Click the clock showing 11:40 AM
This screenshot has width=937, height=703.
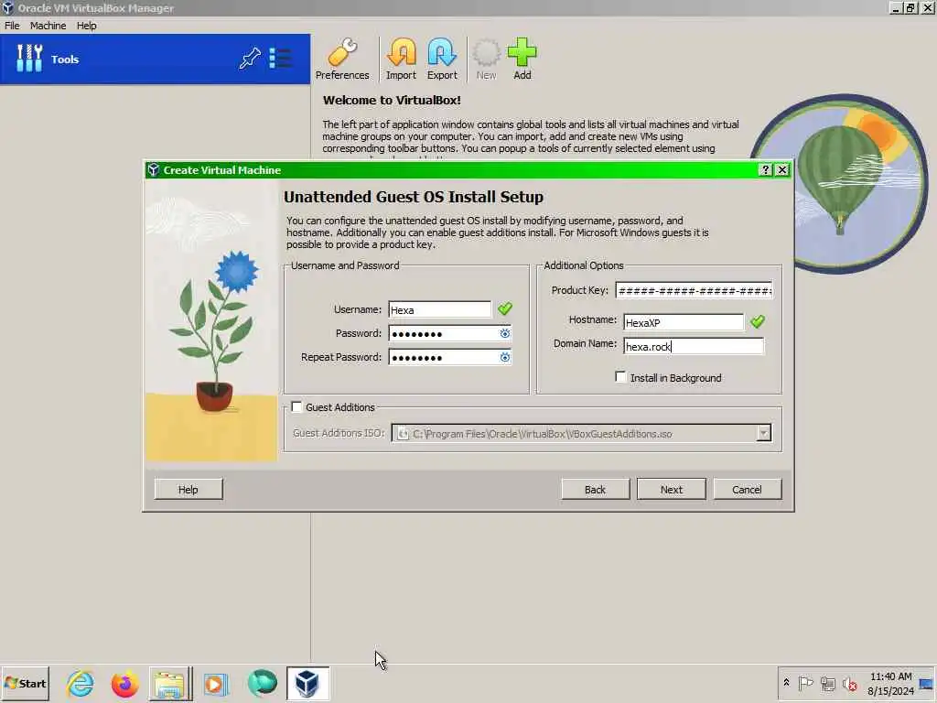pos(890,676)
